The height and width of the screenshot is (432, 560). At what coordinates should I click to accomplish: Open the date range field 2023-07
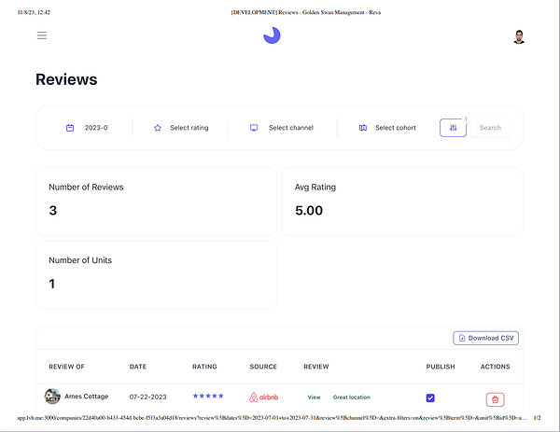[x=96, y=128]
